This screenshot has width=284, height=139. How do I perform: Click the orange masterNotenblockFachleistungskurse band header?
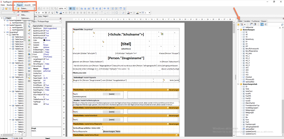(126, 90)
